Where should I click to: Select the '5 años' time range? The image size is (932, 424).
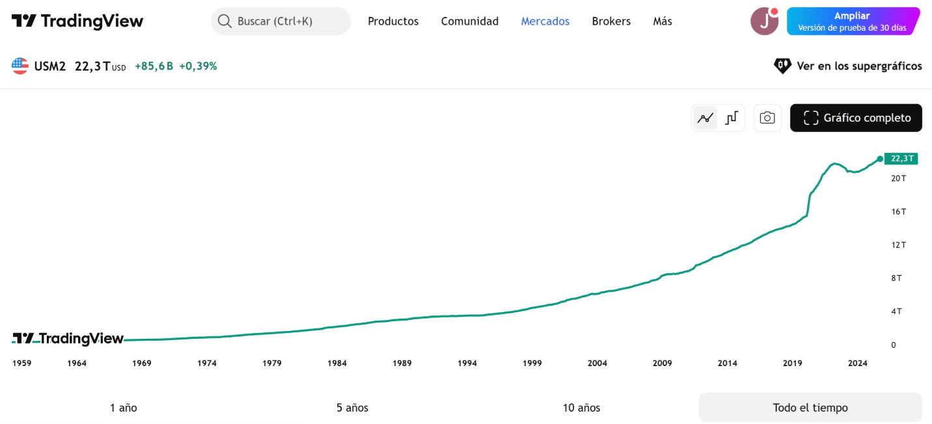[351, 407]
